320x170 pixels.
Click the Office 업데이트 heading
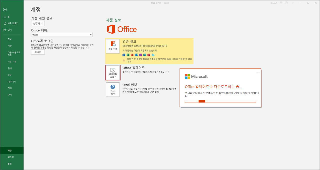tap(133, 68)
